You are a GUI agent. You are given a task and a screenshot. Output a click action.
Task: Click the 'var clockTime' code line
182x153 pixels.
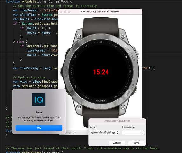(35, 15)
